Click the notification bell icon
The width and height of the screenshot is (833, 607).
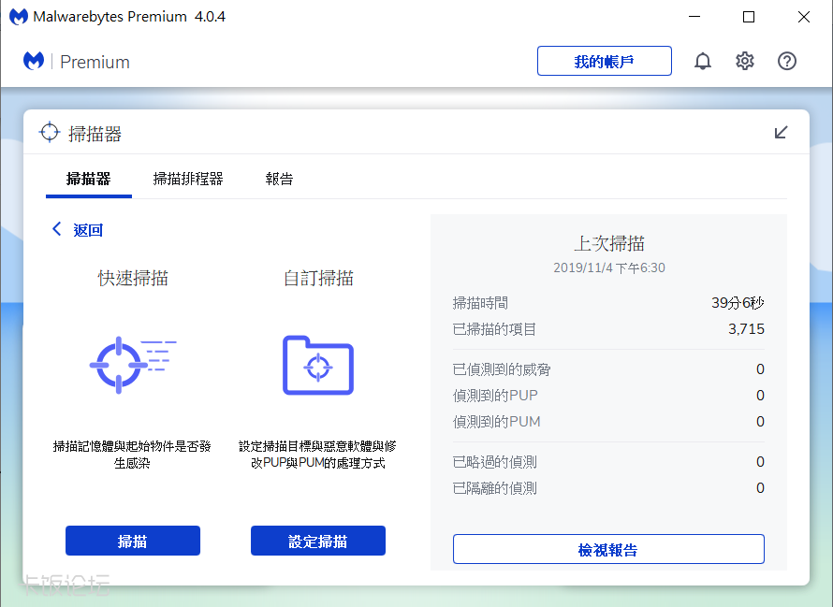tap(703, 62)
